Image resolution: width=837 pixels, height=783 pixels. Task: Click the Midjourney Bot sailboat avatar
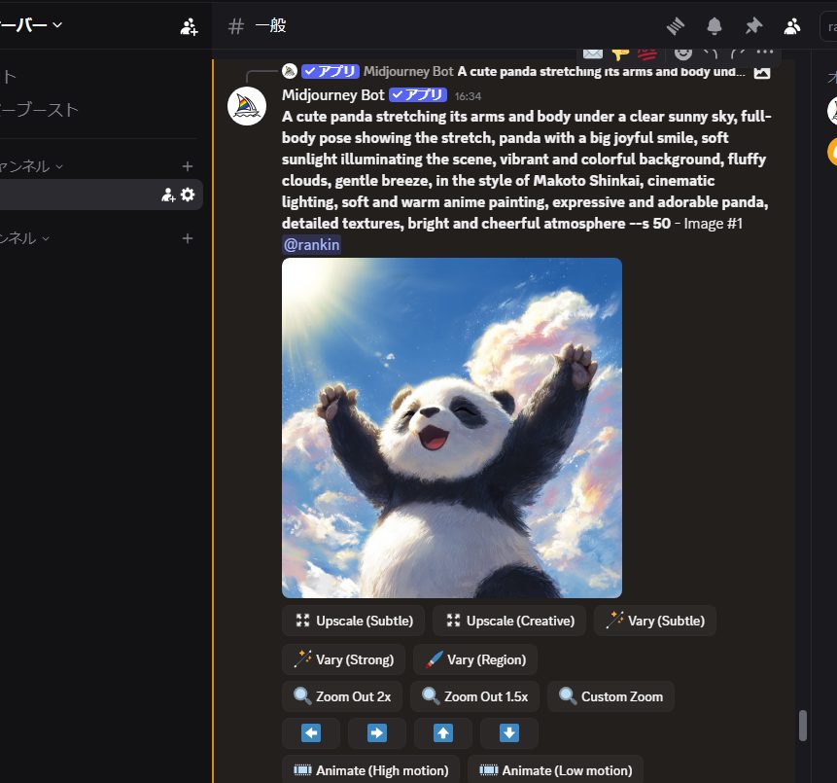pyautogui.click(x=247, y=106)
